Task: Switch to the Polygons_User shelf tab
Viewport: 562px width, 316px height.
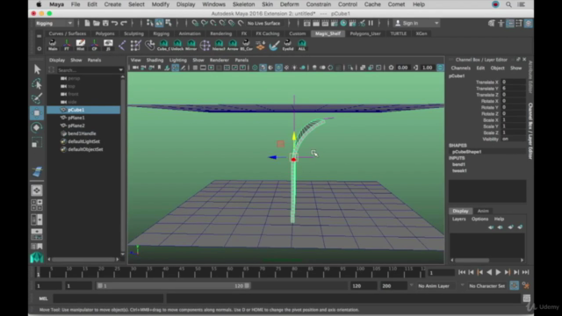Action: coord(365,33)
